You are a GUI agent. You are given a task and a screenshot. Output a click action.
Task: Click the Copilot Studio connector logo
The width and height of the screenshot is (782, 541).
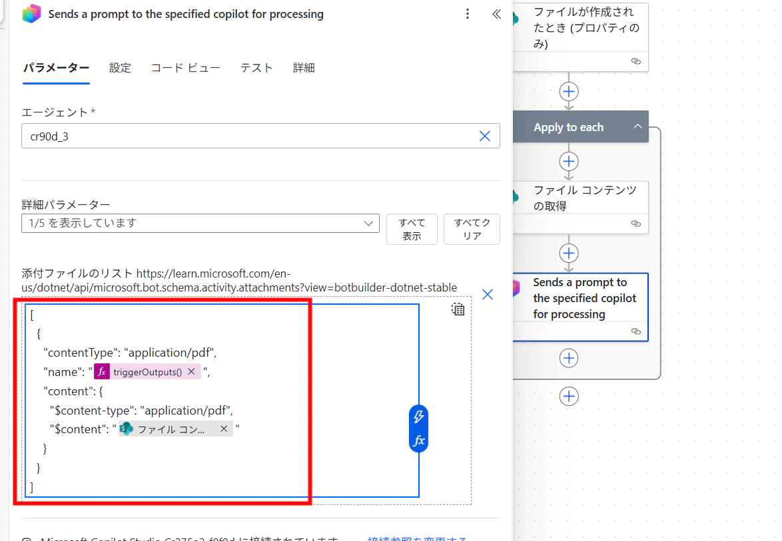pos(31,13)
